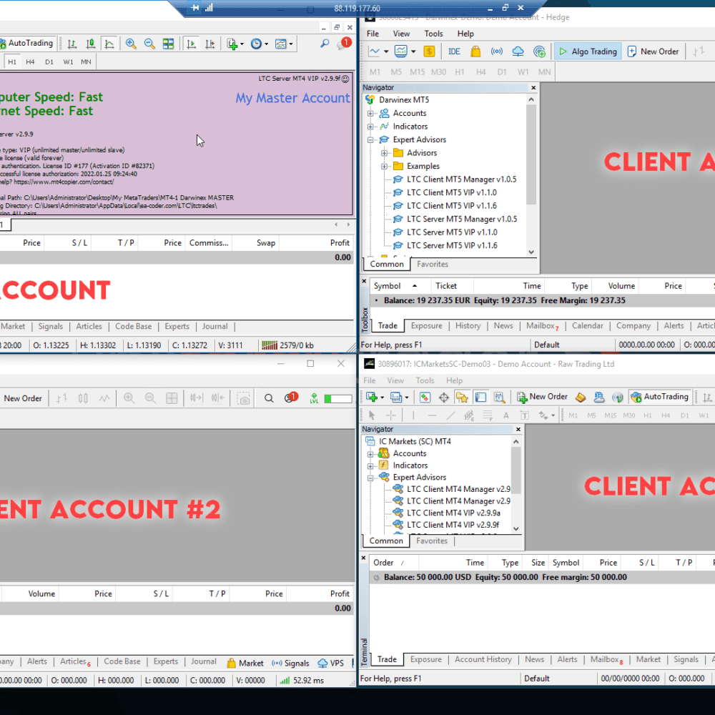The height and width of the screenshot is (715, 715).
Task: Open Calendar tab in Darwinex MT5 Toolbox
Action: click(587, 325)
